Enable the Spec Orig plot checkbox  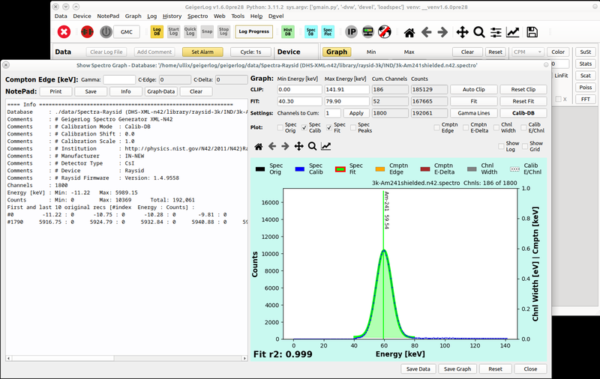(280, 127)
